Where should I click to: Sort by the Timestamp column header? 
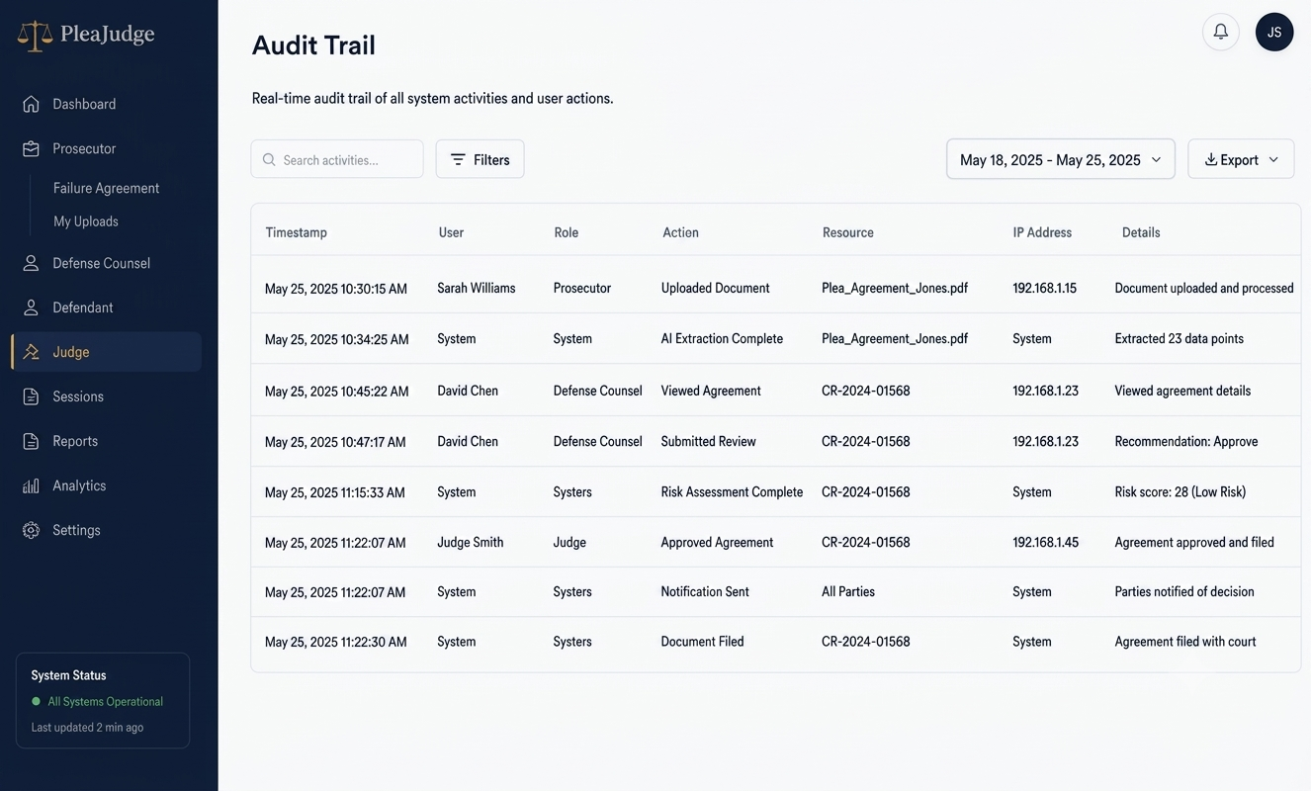click(296, 232)
